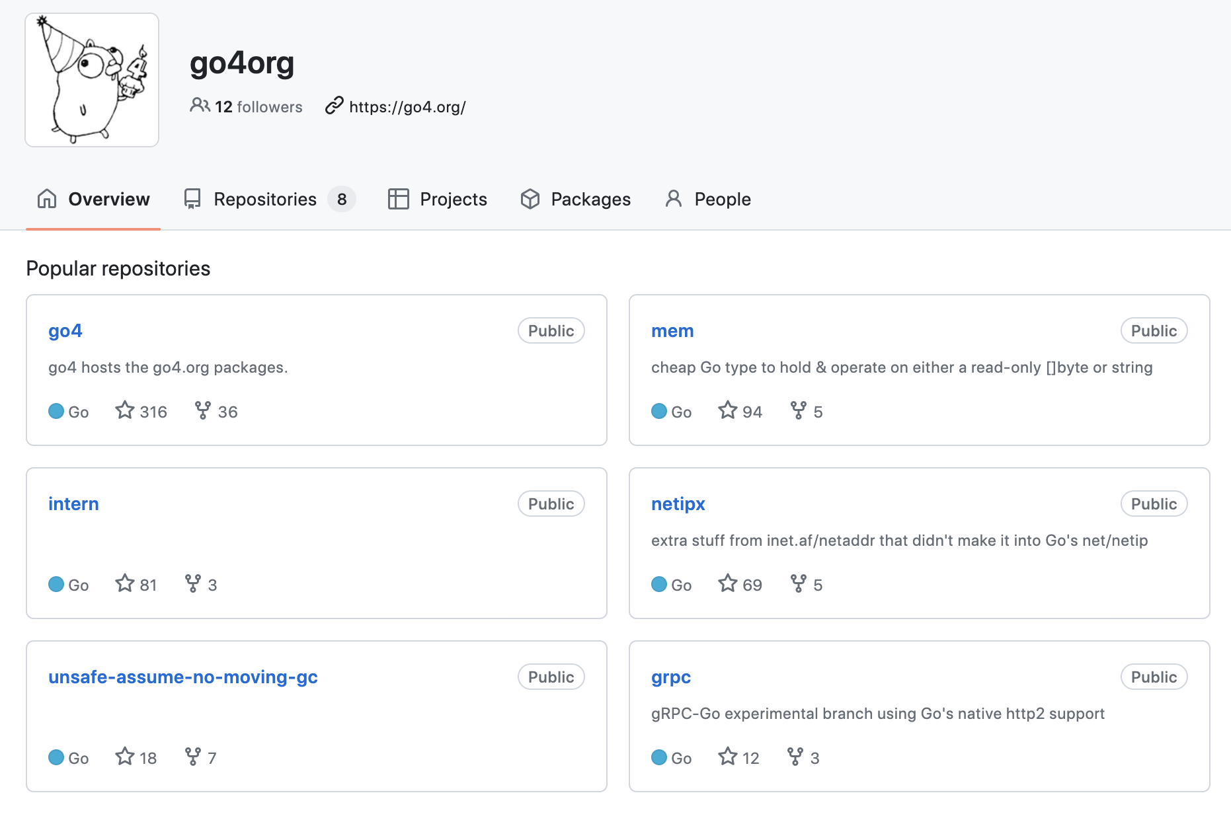Open the mem repository

[x=672, y=331]
